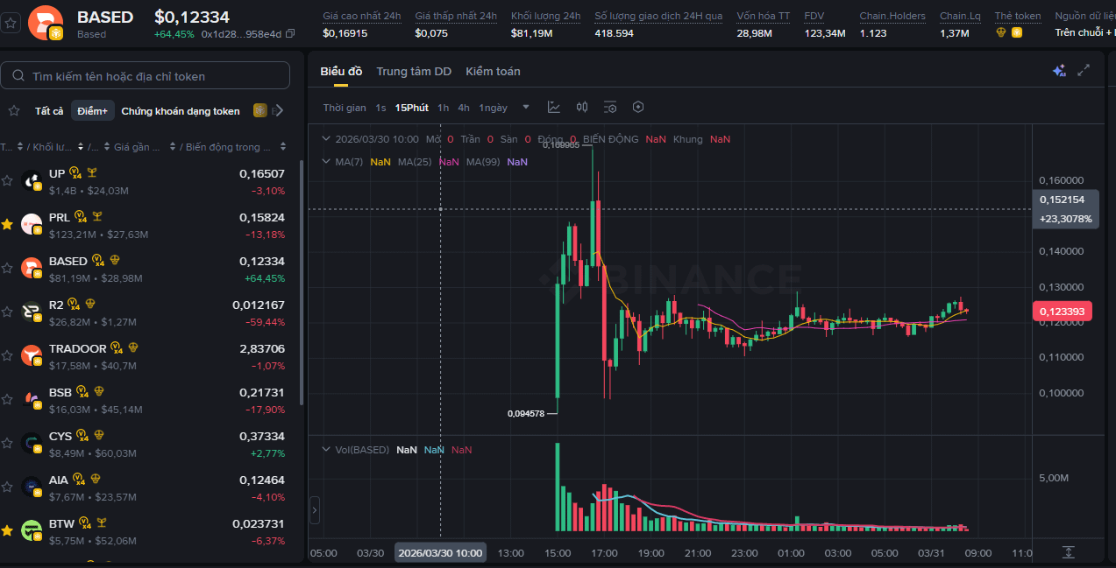Viewport: 1116px width, 568px height.
Task: Set chart interval to 1ngày
Action: (494, 108)
